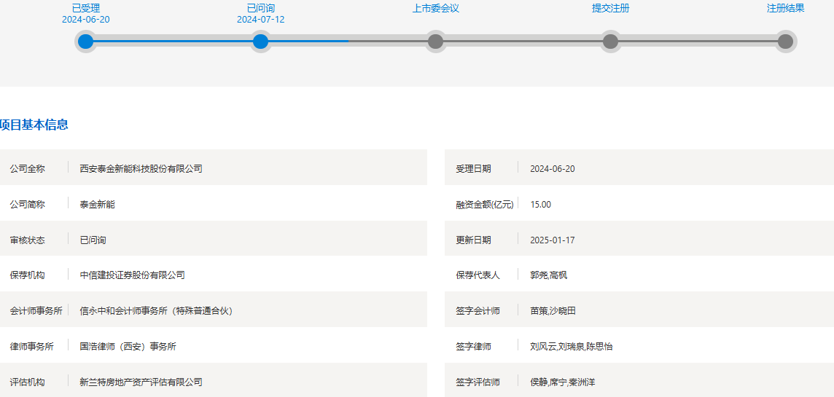The image size is (834, 397).
Task: Click the 2024-07-12 date under 已问询
Action: pyautogui.click(x=260, y=20)
